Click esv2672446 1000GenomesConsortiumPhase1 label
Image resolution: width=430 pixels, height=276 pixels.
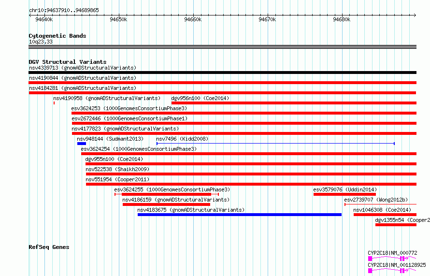point(129,118)
